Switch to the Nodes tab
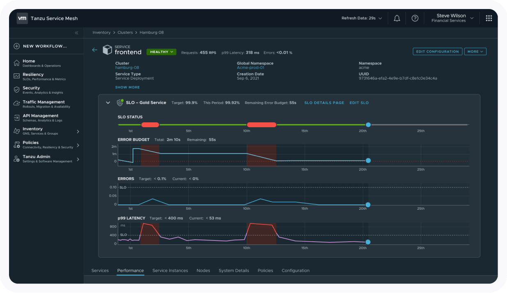 click(x=203, y=270)
